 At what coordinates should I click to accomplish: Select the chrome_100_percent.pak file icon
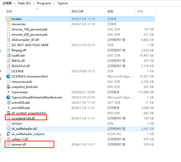click(8, 29)
